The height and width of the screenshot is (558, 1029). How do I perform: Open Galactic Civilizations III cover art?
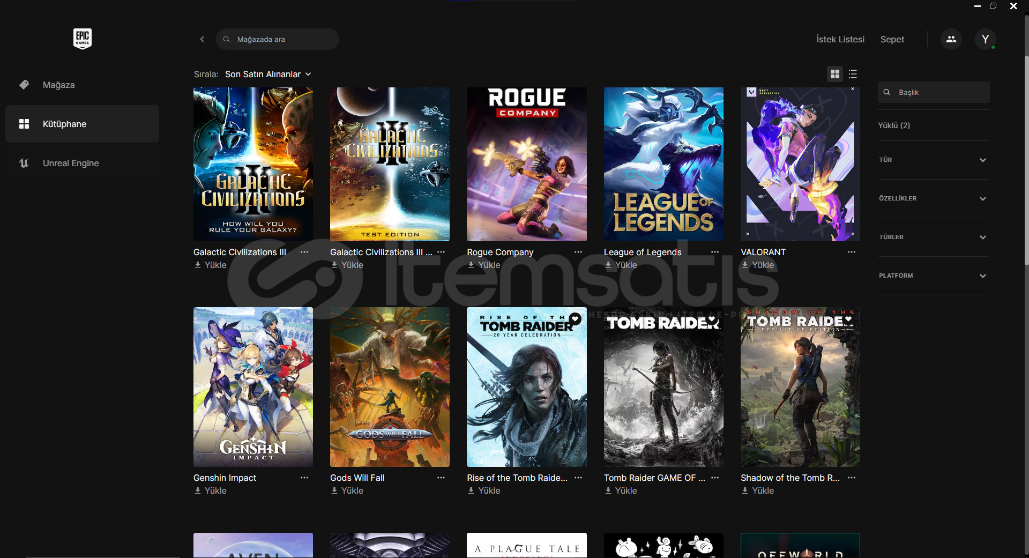253,164
